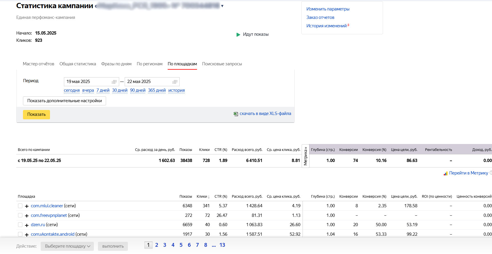Open the Выберите площадку action dropdown
The width and height of the screenshot is (492, 254).
[67, 246]
